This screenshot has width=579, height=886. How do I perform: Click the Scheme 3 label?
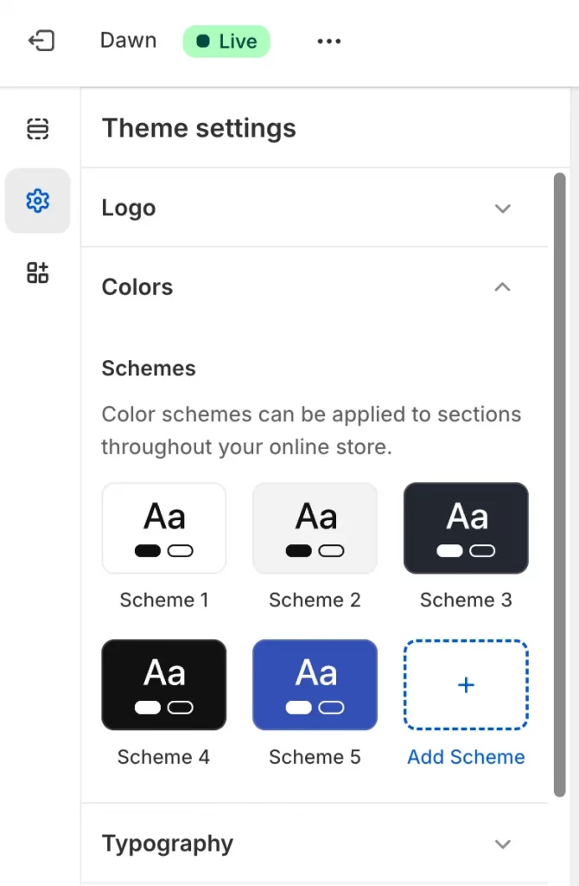[x=466, y=600]
